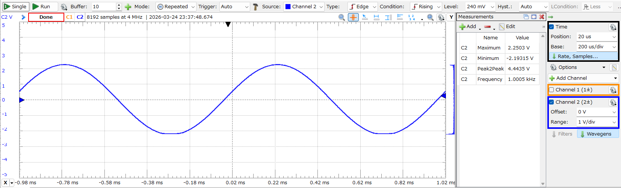621x188 pixels.
Task: Open the Wavegens tab
Action: (598, 134)
